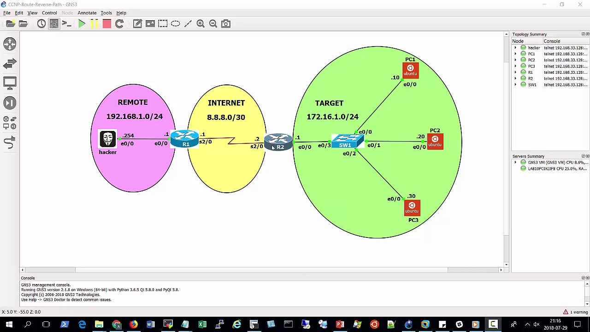Click Insert a picture toolbar icon
The width and height of the screenshot is (590, 332).
click(x=150, y=24)
